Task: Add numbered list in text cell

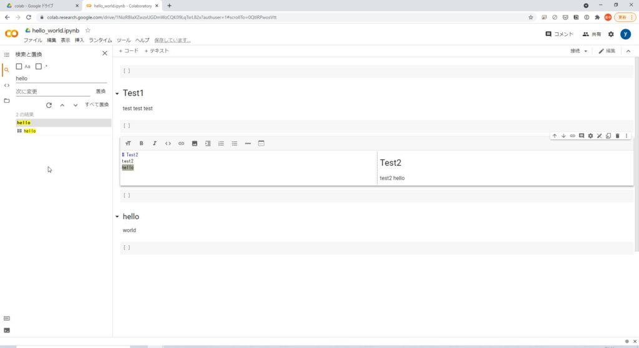Action: (222, 144)
